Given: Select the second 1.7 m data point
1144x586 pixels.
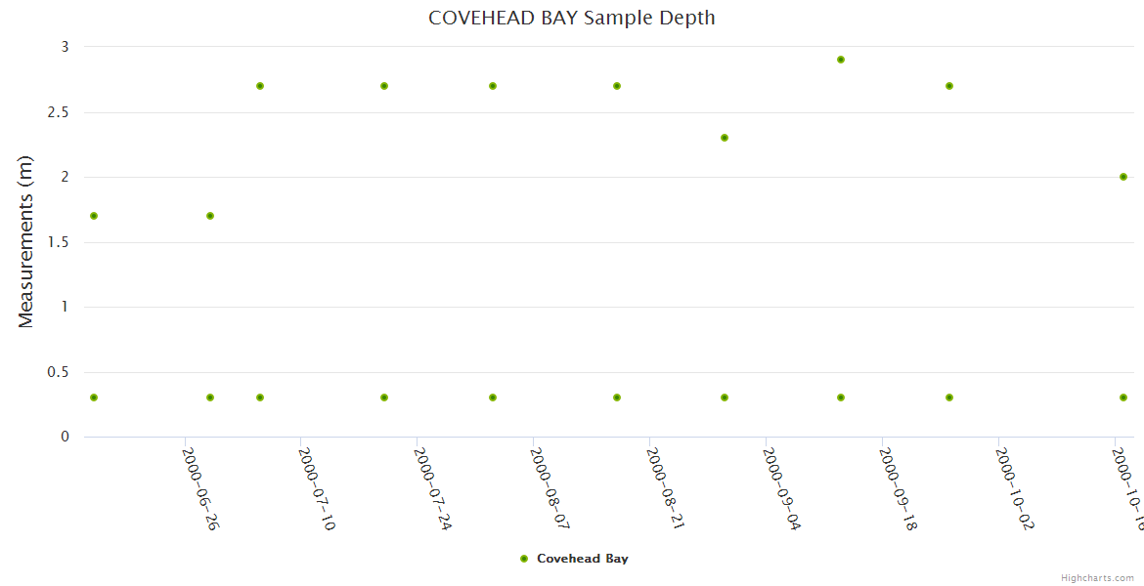Looking at the screenshot, I should 210,216.
